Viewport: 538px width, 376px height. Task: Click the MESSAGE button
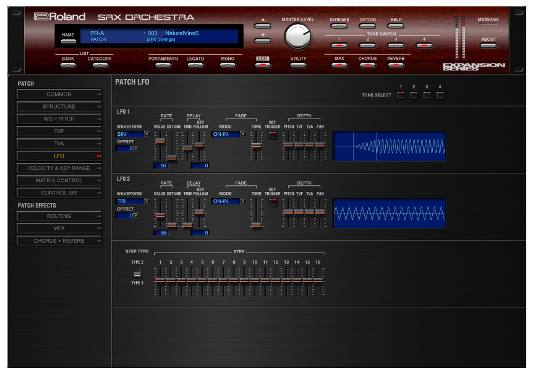[489, 25]
